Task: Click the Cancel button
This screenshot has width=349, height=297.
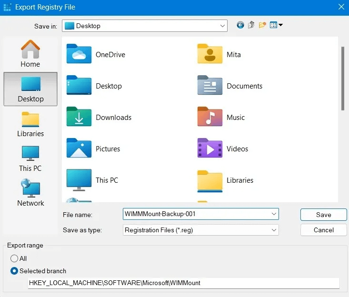Action: tap(323, 230)
